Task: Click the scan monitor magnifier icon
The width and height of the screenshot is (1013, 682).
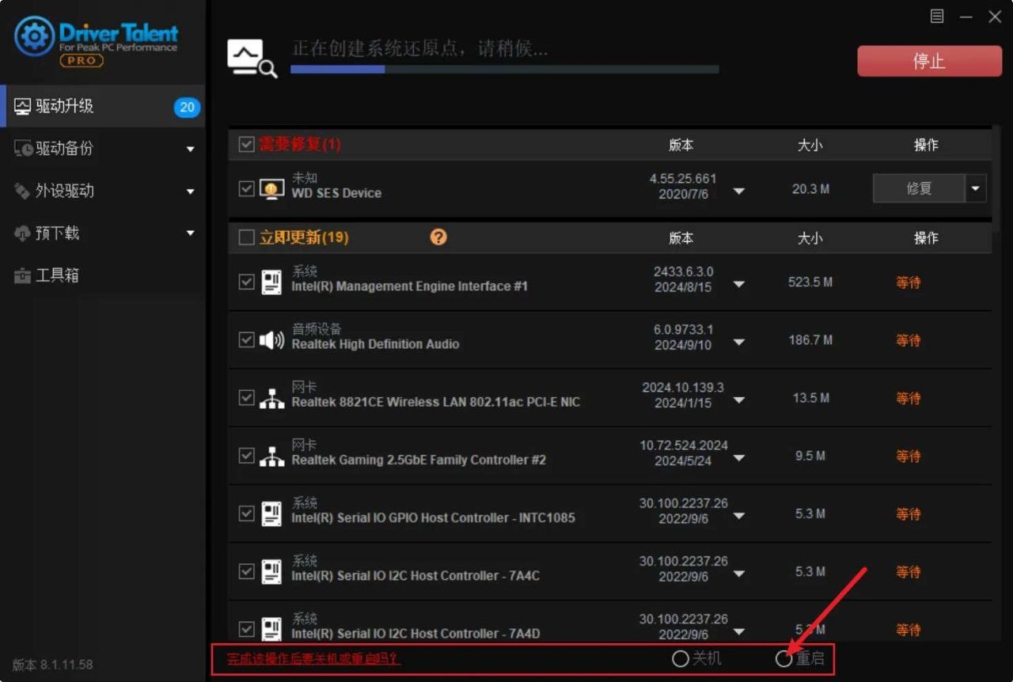Action: (252, 59)
